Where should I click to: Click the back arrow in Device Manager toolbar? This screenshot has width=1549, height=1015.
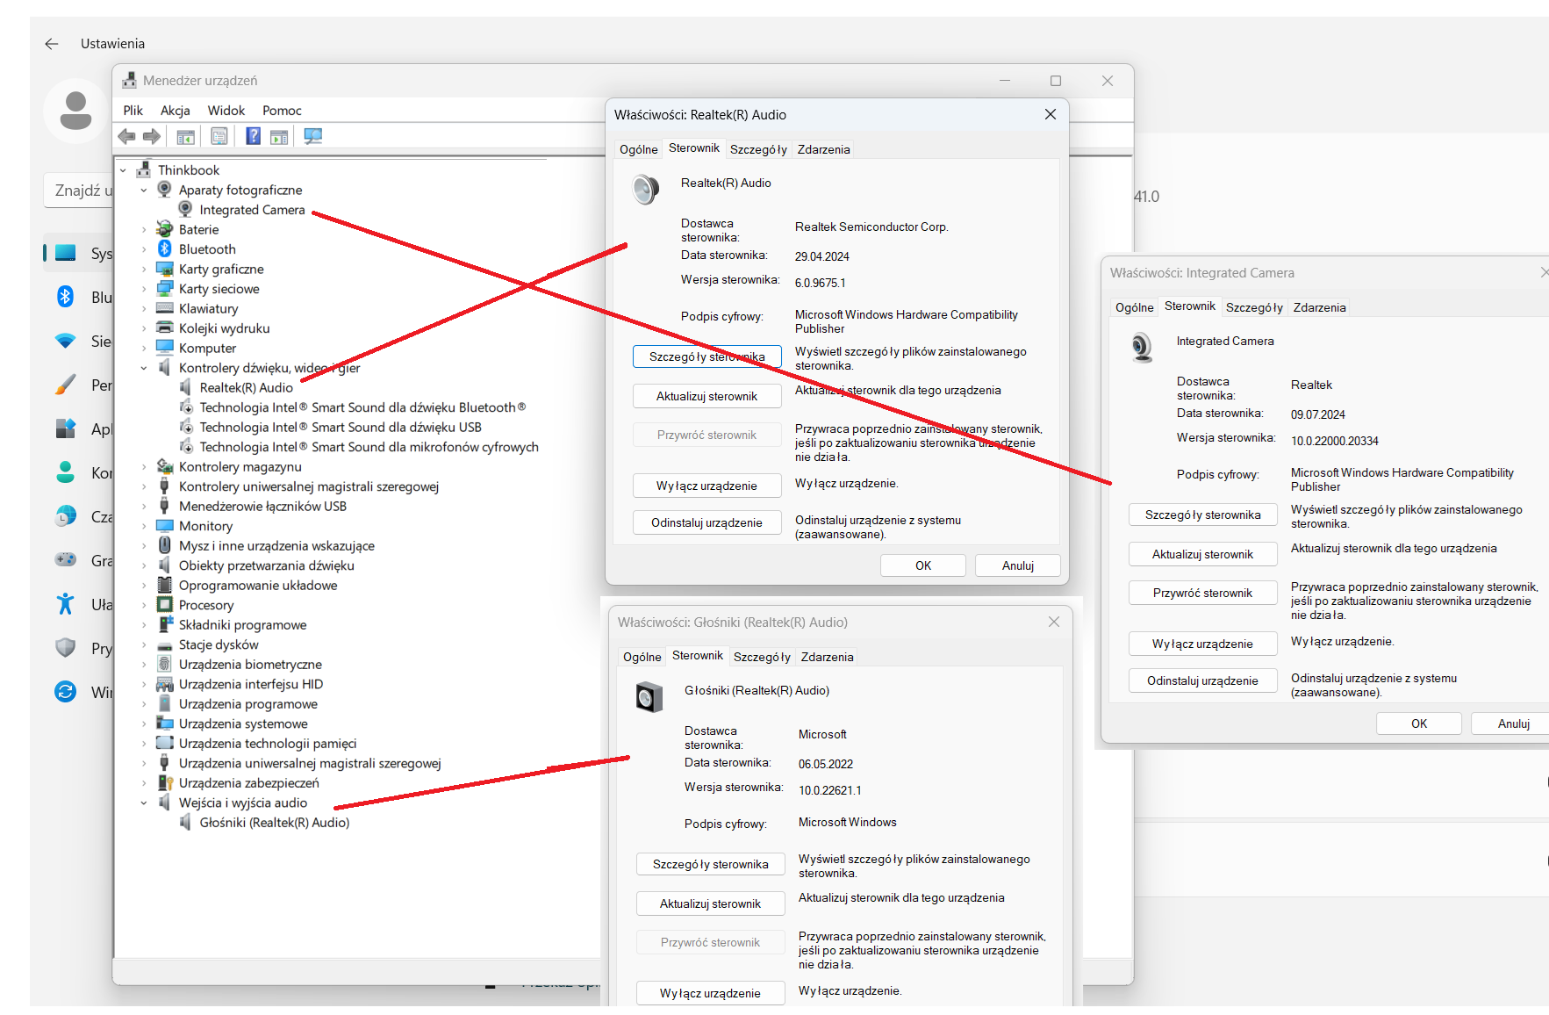pos(126,136)
